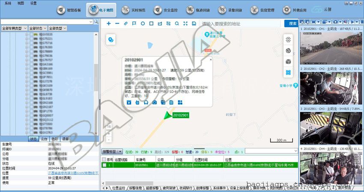Select the circle drawing tool on map toolbar
The width and height of the screenshot is (364, 192).
pyautogui.click(x=143, y=23)
